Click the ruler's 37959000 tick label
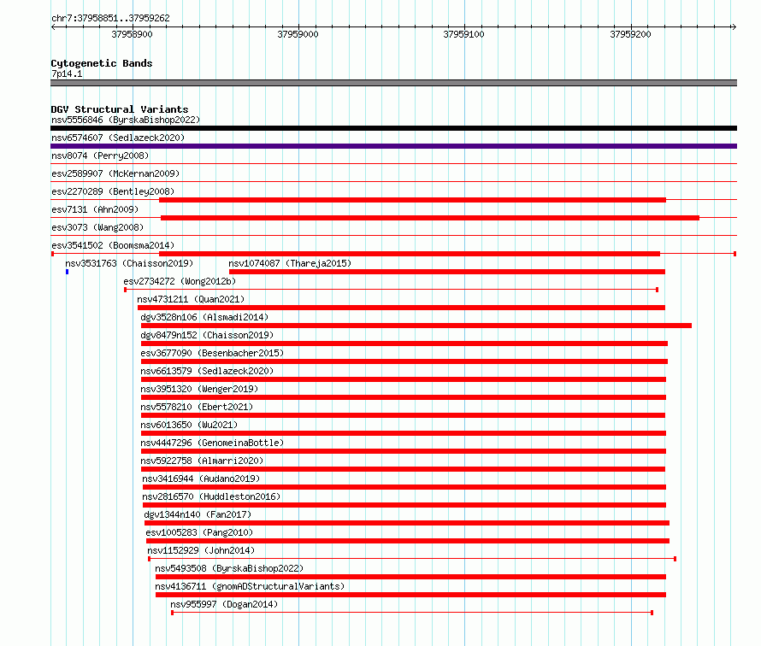 [x=298, y=34]
